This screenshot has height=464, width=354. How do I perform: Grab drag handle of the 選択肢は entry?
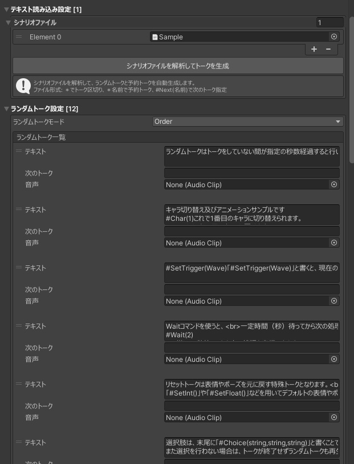coord(19,442)
